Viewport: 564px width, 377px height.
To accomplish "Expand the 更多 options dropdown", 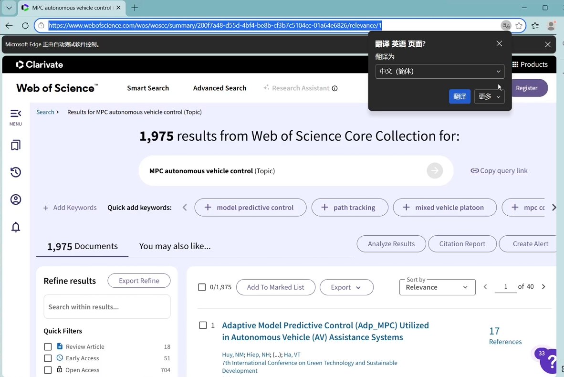I will pos(489,96).
